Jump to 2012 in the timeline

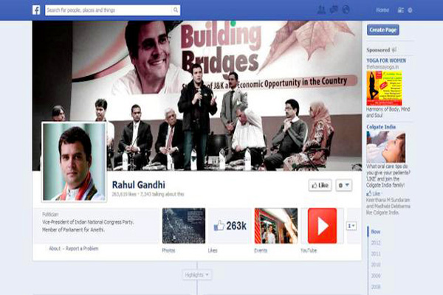(x=376, y=241)
